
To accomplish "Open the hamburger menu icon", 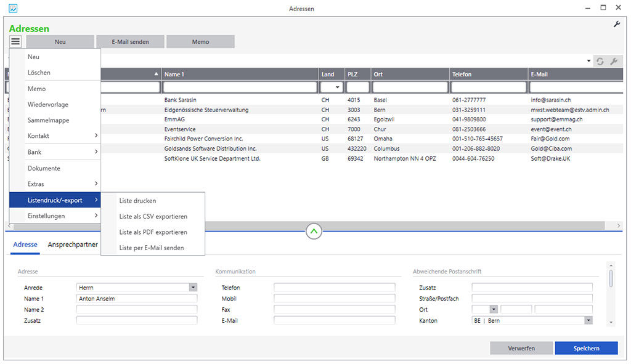I will click(15, 41).
